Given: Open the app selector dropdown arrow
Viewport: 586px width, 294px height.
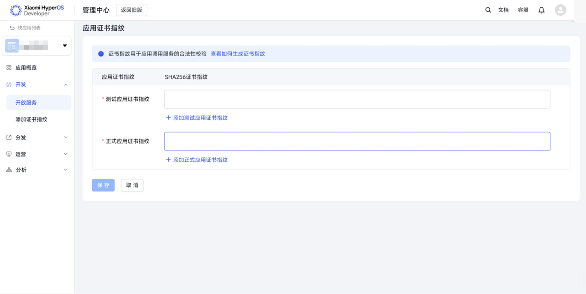Looking at the screenshot, I should click(65, 46).
